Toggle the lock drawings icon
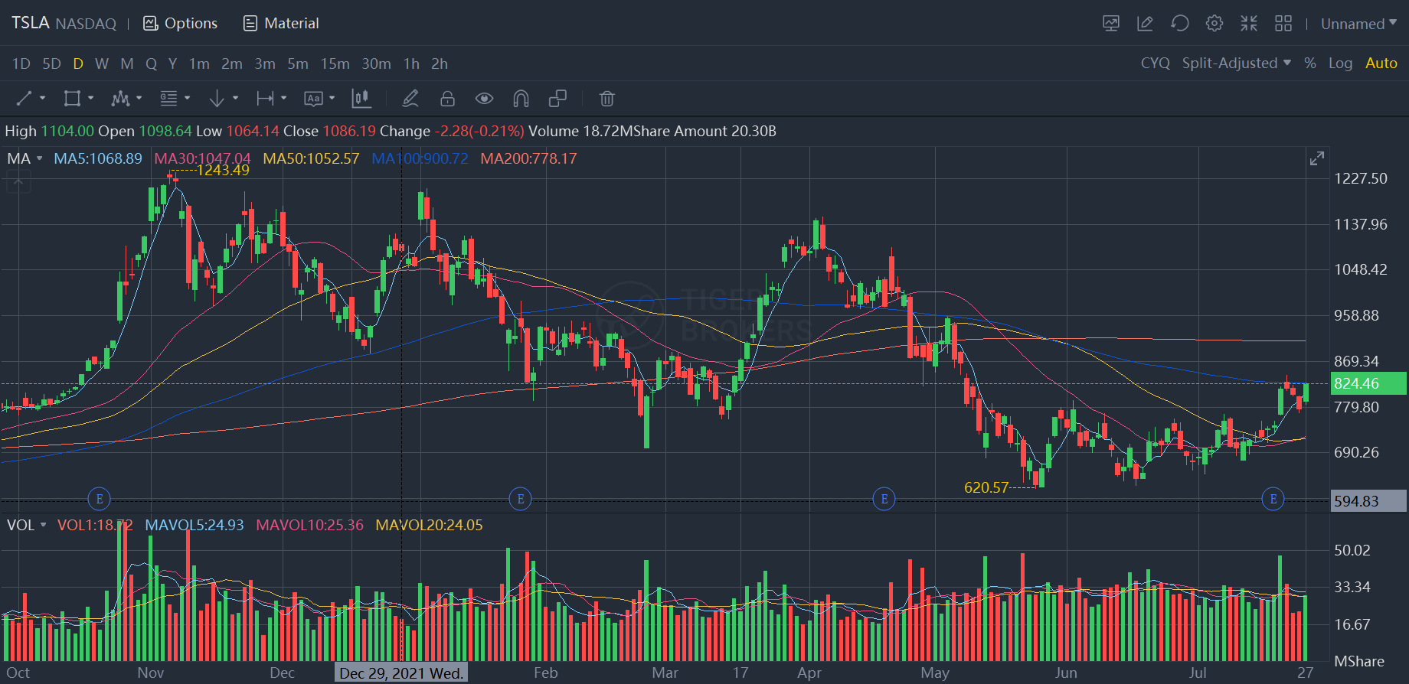 pyautogui.click(x=447, y=99)
